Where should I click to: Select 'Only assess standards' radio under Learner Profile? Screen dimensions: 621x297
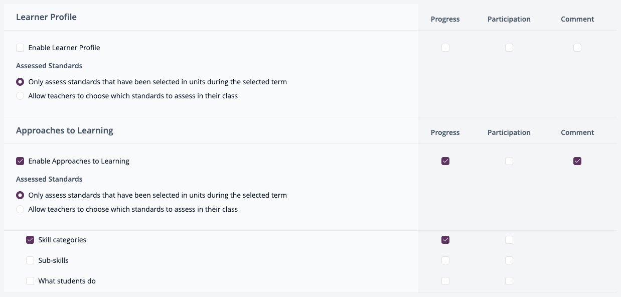20,82
